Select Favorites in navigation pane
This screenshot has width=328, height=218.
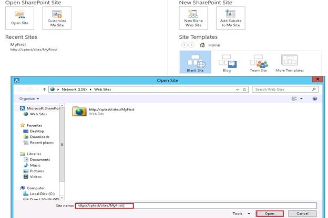point(31,125)
